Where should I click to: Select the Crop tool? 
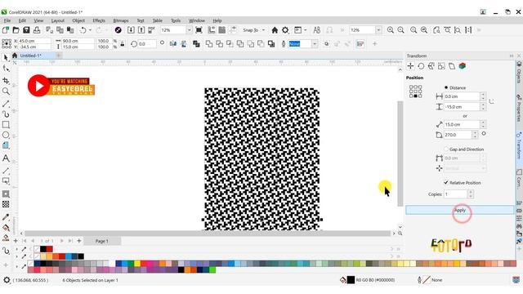[6, 81]
